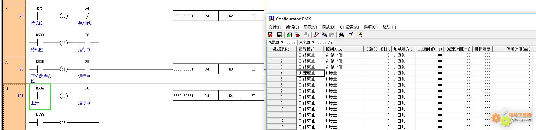
Task: Click the Configurator PMX title bar icon
Action: (x=272, y=19)
